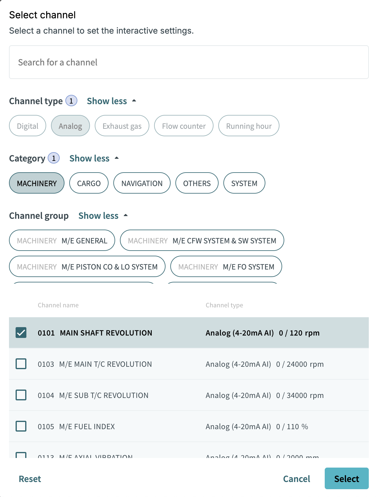Click the Channel type column header
The image size is (376, 497).
pos(224,305)
